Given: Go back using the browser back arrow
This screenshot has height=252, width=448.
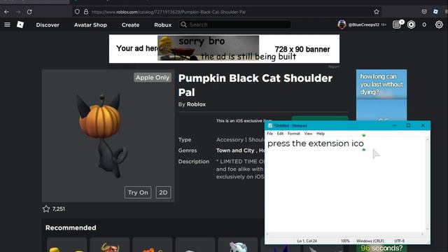Looking at the screenshot, I should [x=6, y=12].
